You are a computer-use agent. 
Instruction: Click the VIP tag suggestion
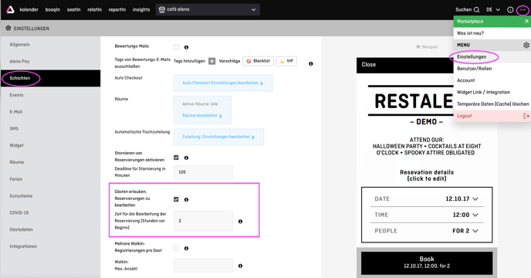pyautogui.click(x=286, y=61)
